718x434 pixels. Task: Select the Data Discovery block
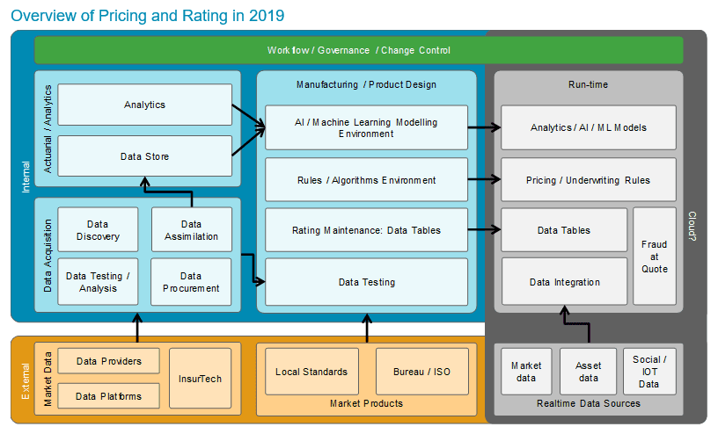[x=98, y=230]
